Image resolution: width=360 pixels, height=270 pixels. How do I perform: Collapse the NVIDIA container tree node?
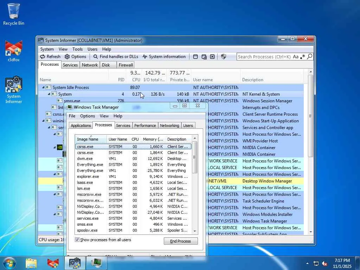pos(54,147)
